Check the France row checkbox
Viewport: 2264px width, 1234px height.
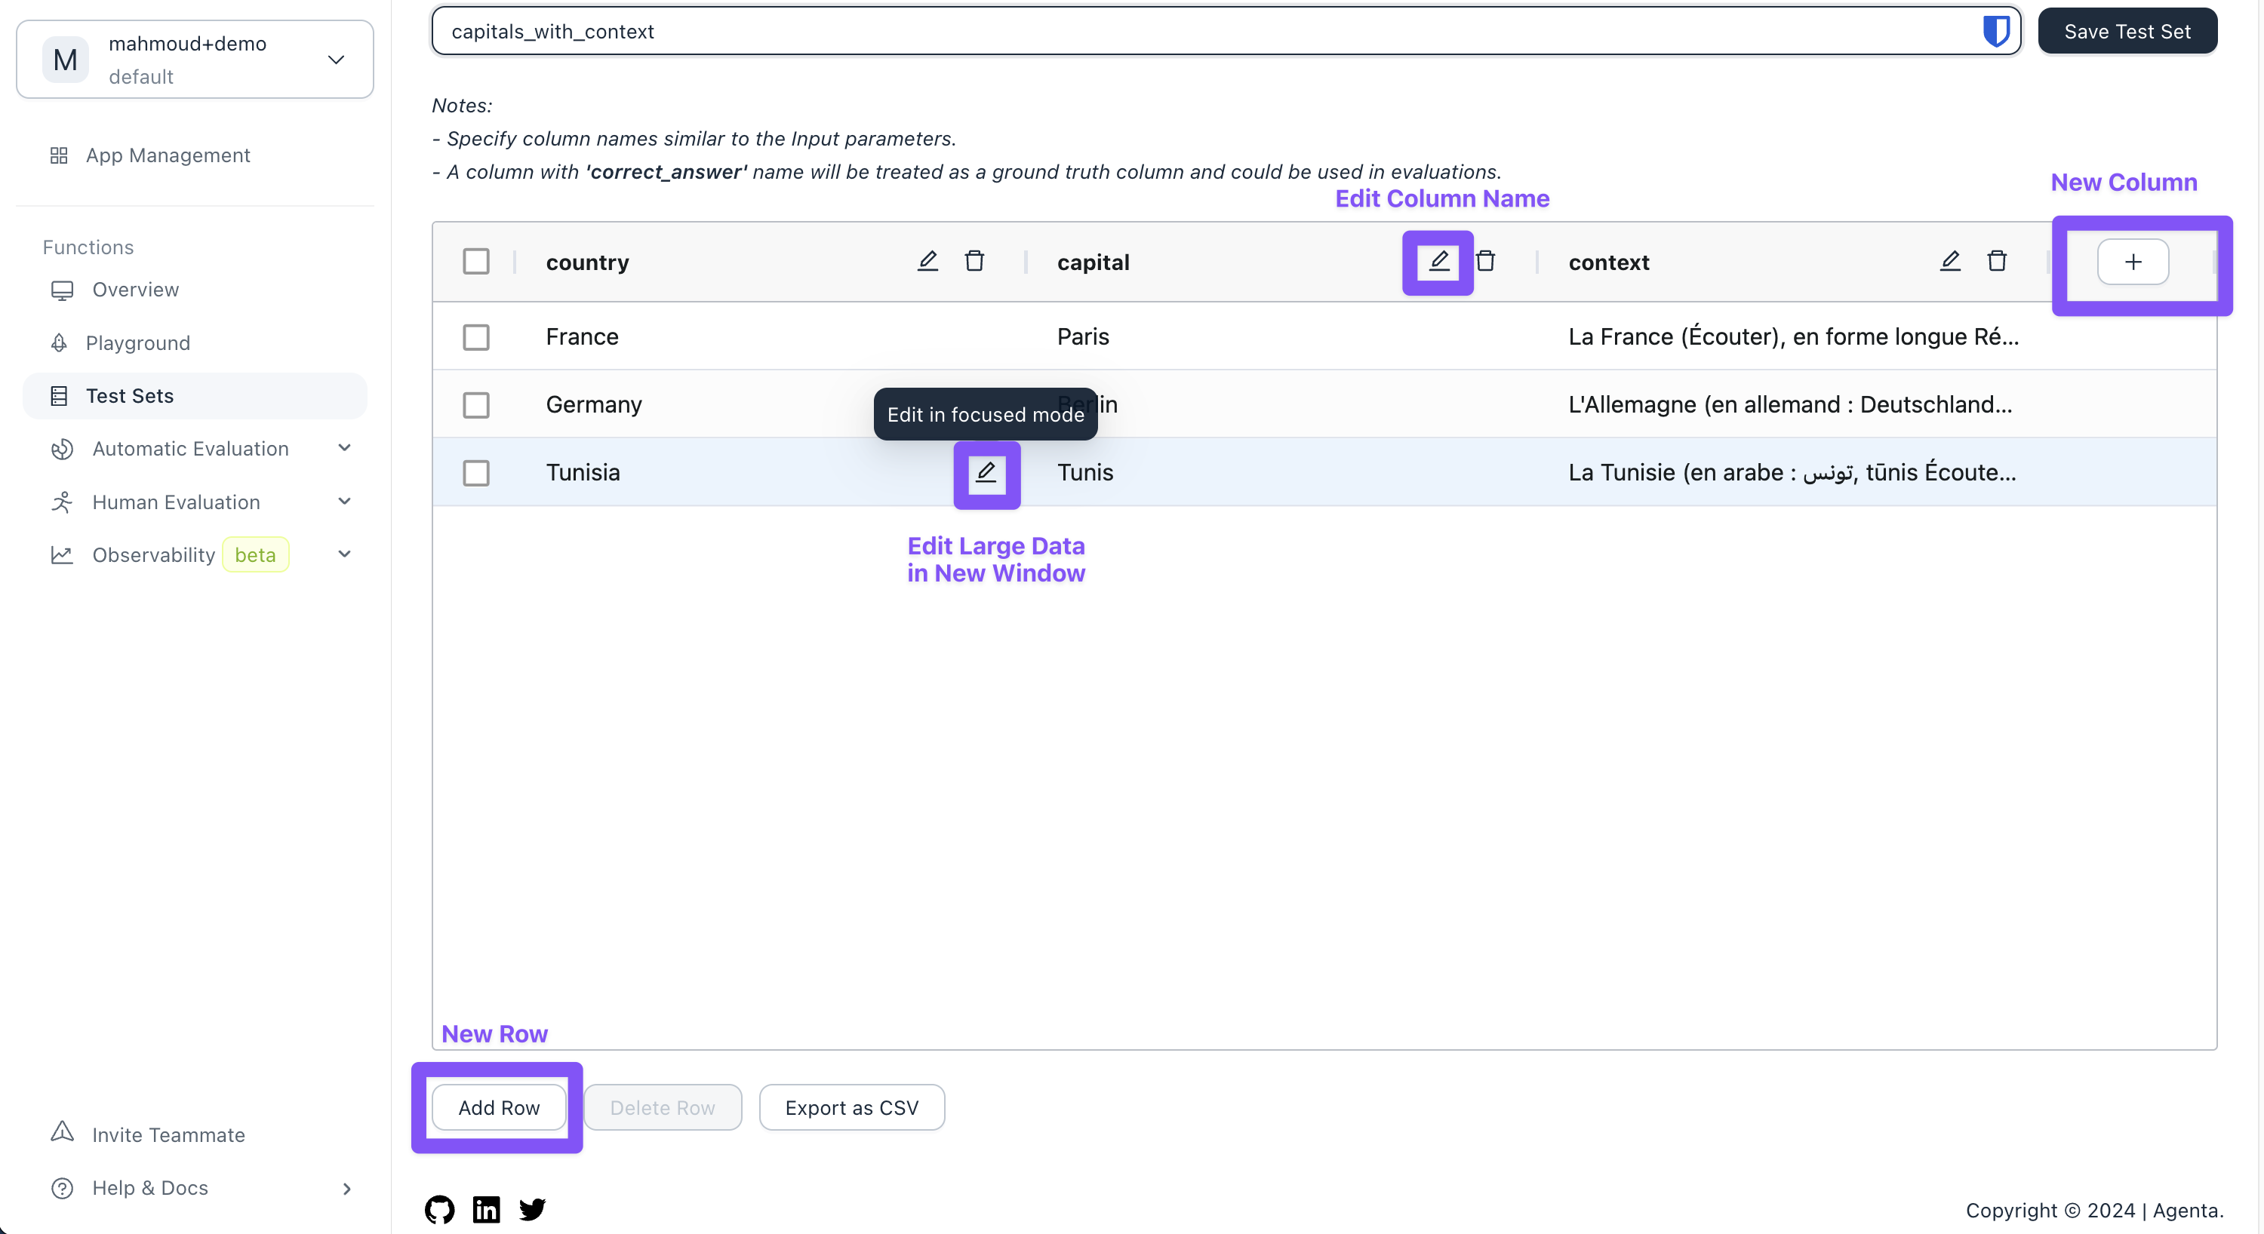[x=475, y=337]
